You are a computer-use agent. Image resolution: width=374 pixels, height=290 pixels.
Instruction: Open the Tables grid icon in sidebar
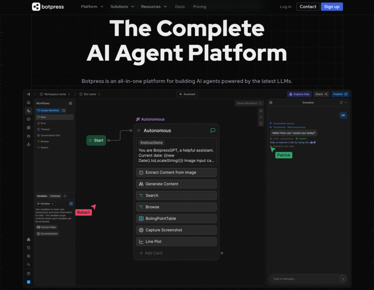28,128
